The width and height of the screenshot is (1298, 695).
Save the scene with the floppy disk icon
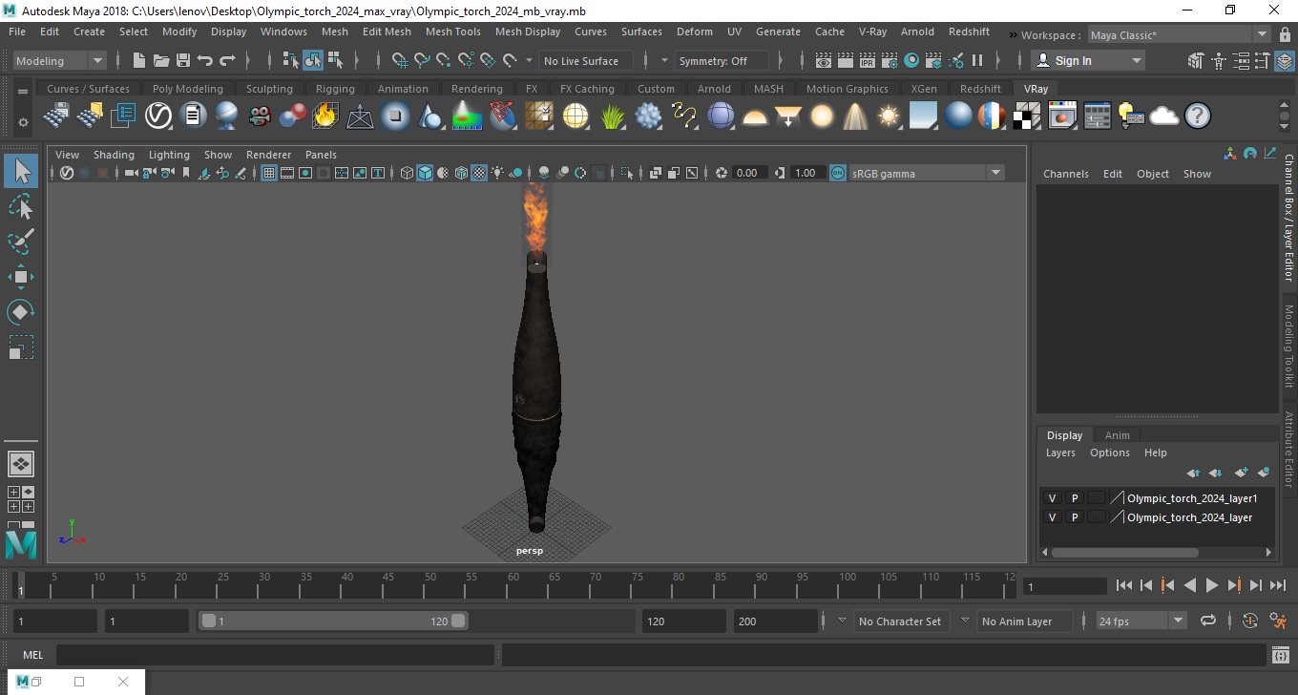tap(183, 60)
